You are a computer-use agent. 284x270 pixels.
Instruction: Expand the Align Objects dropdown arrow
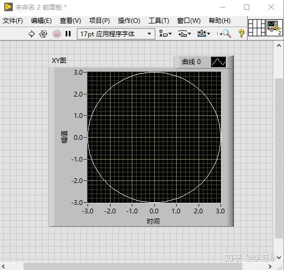[170, 34]
